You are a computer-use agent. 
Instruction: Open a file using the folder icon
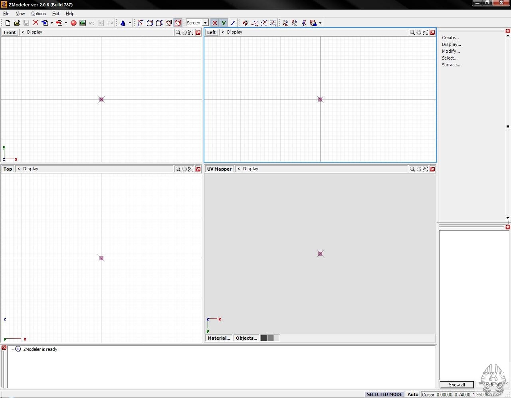click(x=17, y=23)
